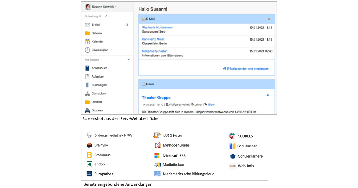Screen dimensions: 358x188
Task: Click the Niedersächsische Bildungscloud label
Action: pyautogui.click(x=189, y=174)
